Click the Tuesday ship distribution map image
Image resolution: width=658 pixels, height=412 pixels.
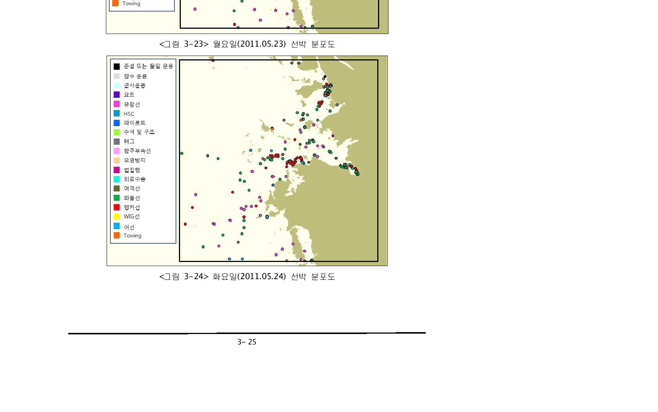pos(247,161)
